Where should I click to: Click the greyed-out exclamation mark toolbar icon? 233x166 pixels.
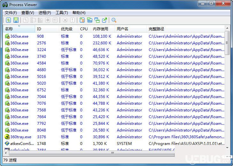tap(72, 20)
